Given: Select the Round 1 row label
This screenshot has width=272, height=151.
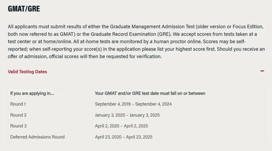Looking at the screenshot, I should (x=18, y=104).
